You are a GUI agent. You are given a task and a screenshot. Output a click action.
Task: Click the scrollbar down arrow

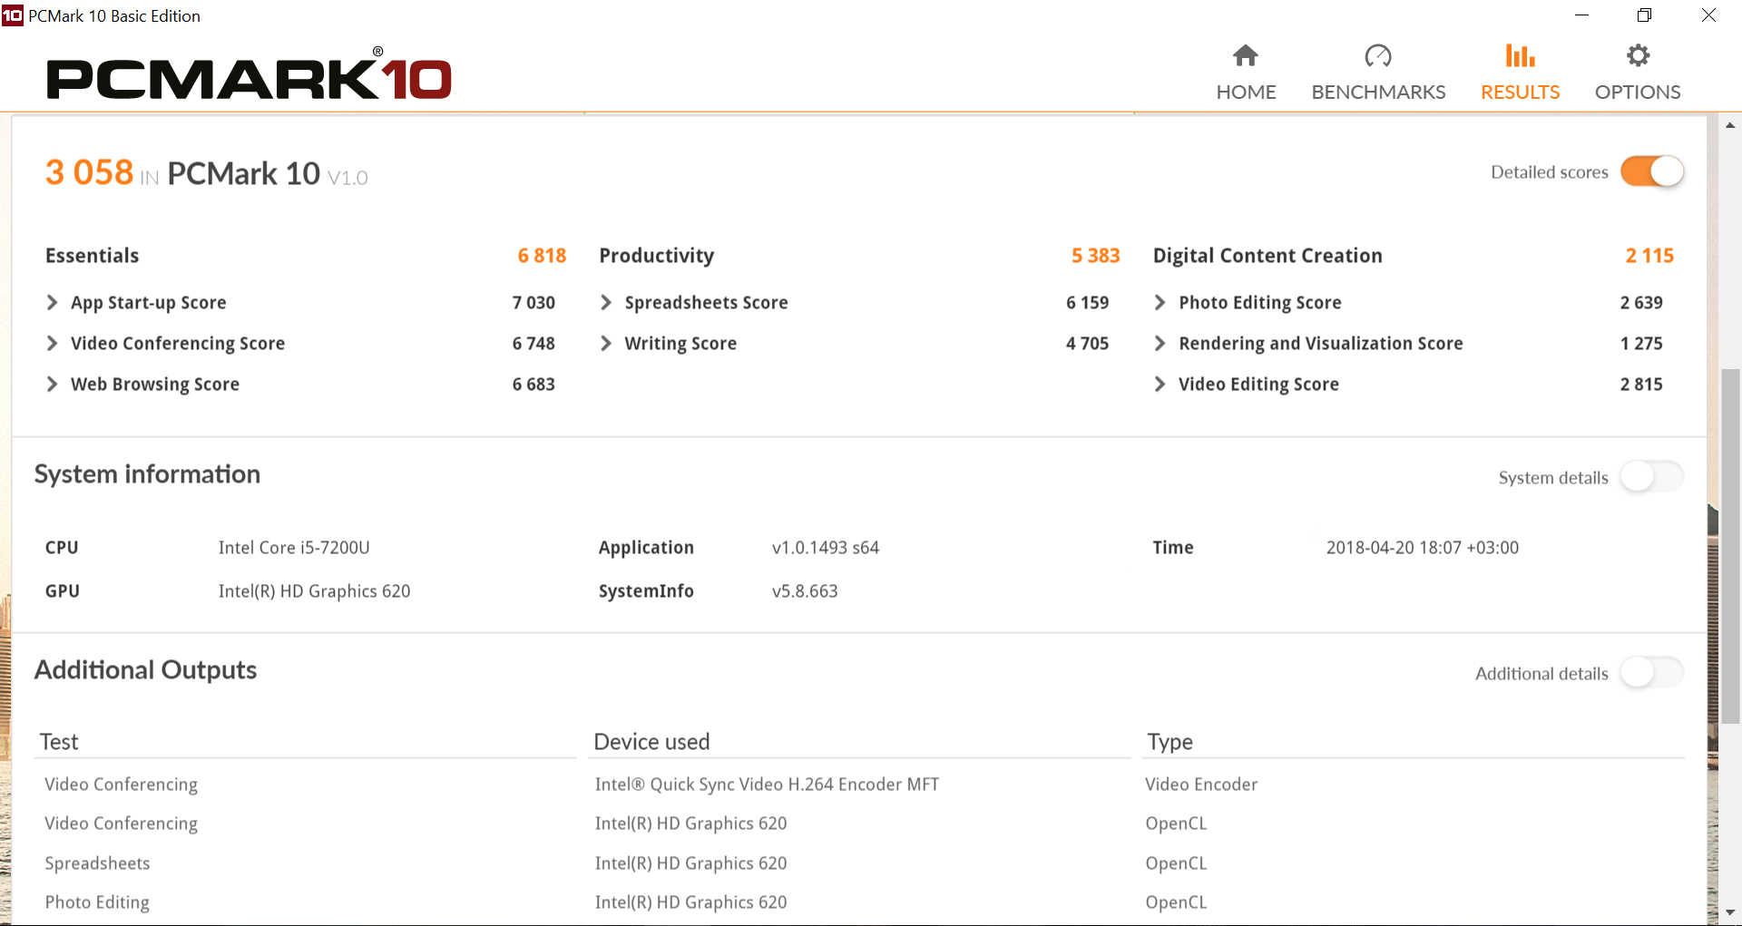[x=1730, y=912]
